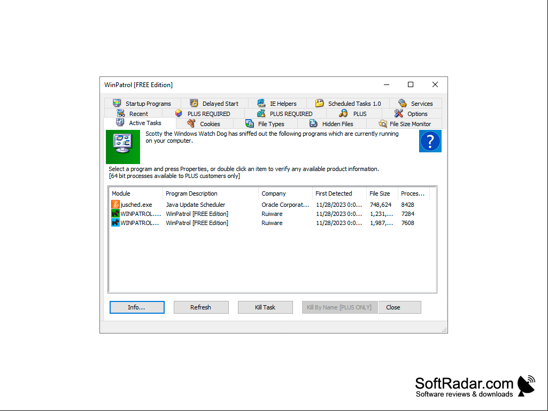The height and width of the screenshot is (411, 548).
Task: Click process ID 8428
Action: [x=407, y=205]
